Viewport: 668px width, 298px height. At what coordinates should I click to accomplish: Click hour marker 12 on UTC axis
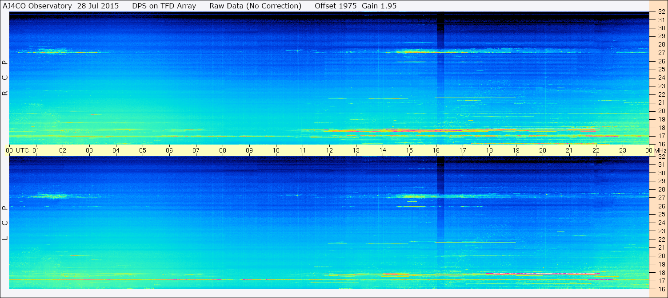pyautogui.click(x=329, y=150)
